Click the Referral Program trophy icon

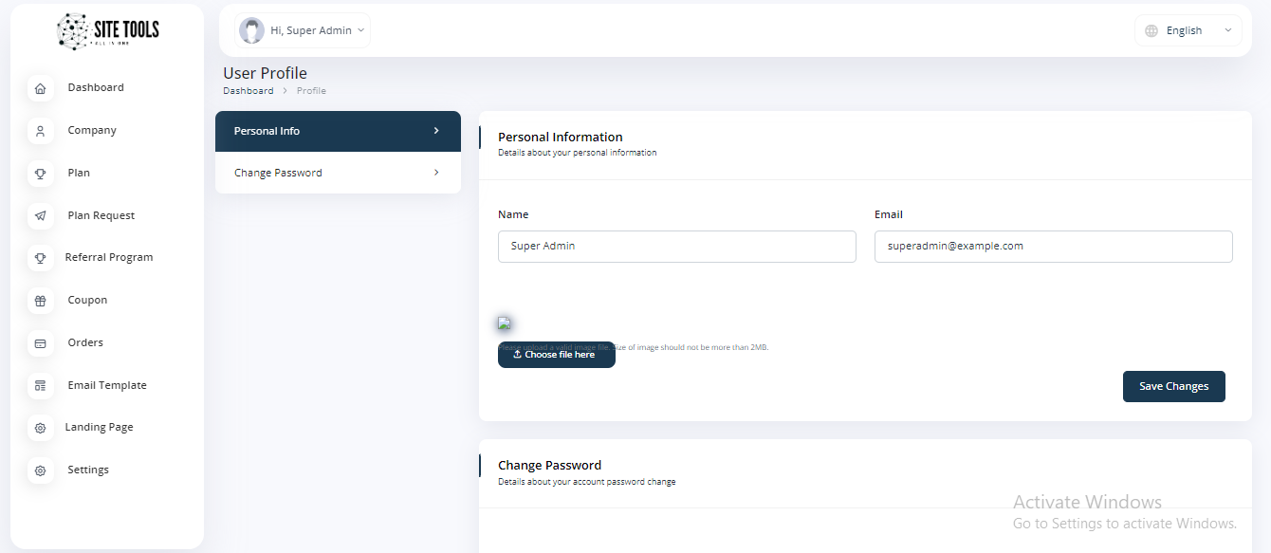pyautogui.click(x=40, y=258)
